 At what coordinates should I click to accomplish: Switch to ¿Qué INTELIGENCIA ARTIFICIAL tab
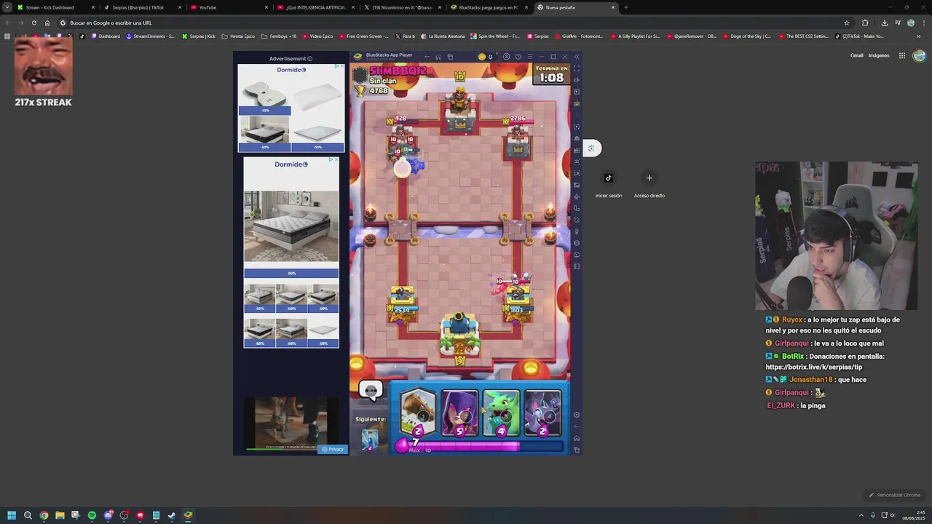click(316, 7)
